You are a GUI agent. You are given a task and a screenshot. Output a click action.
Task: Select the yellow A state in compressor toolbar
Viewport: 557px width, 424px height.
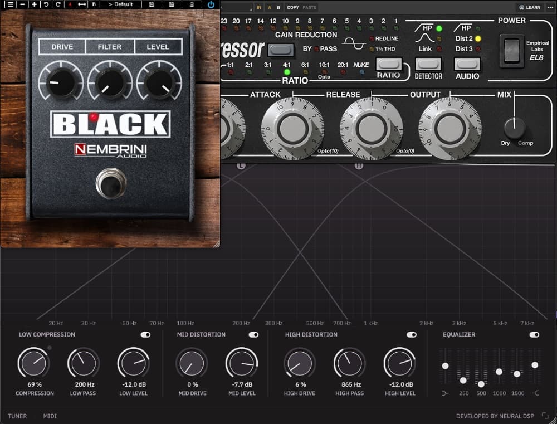coord(269,7)
